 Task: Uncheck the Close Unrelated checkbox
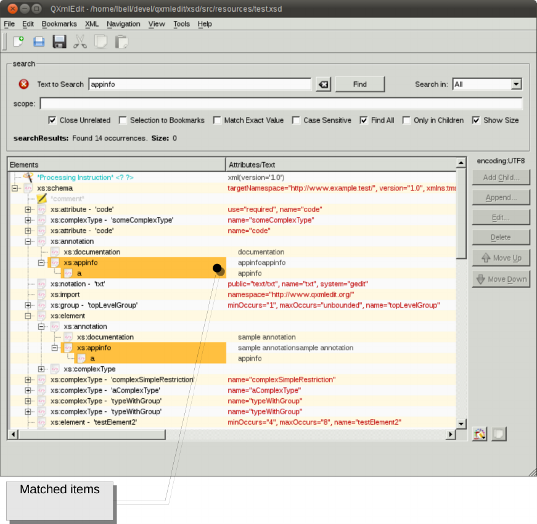point(52,120)
